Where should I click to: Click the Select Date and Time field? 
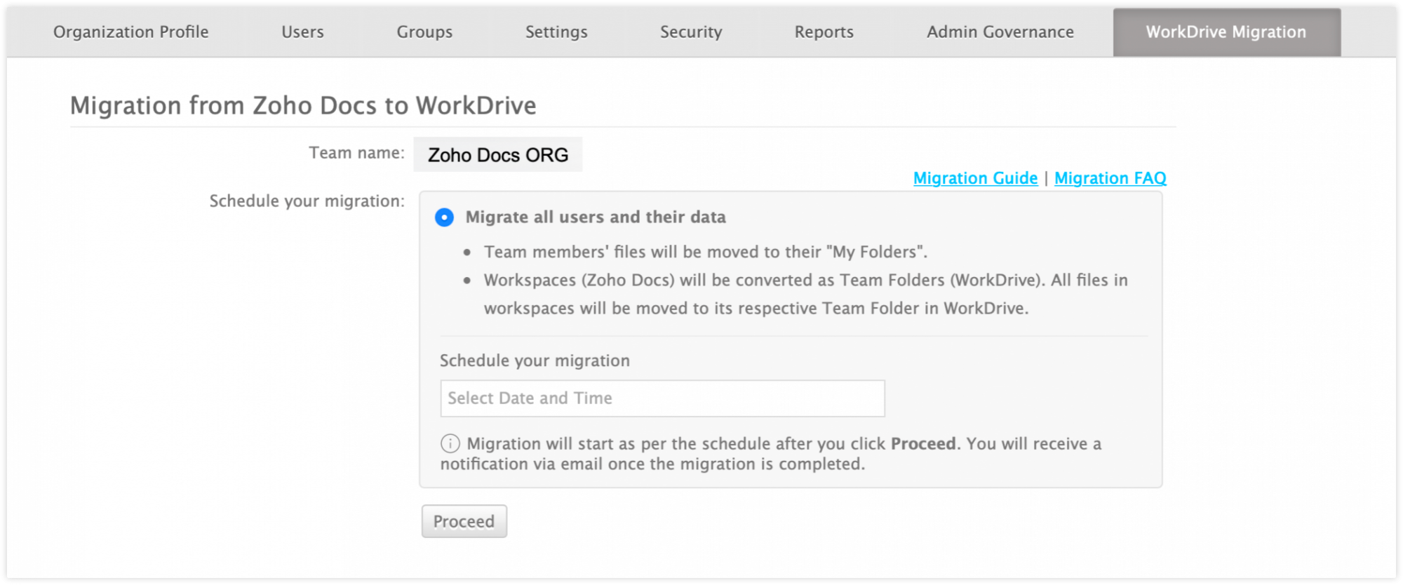662,398
